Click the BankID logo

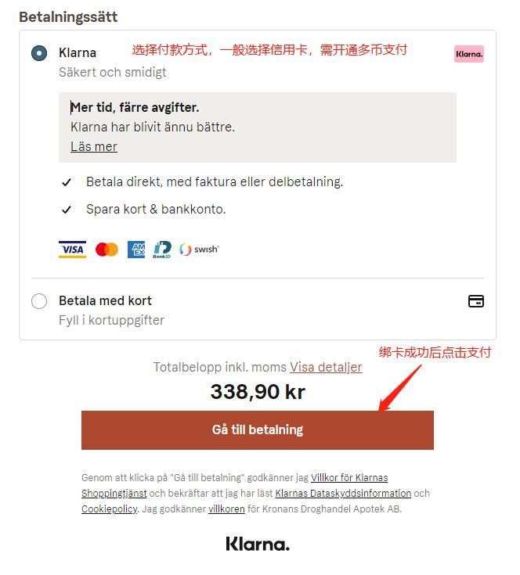pyautogui.click(x=162, y=250)
